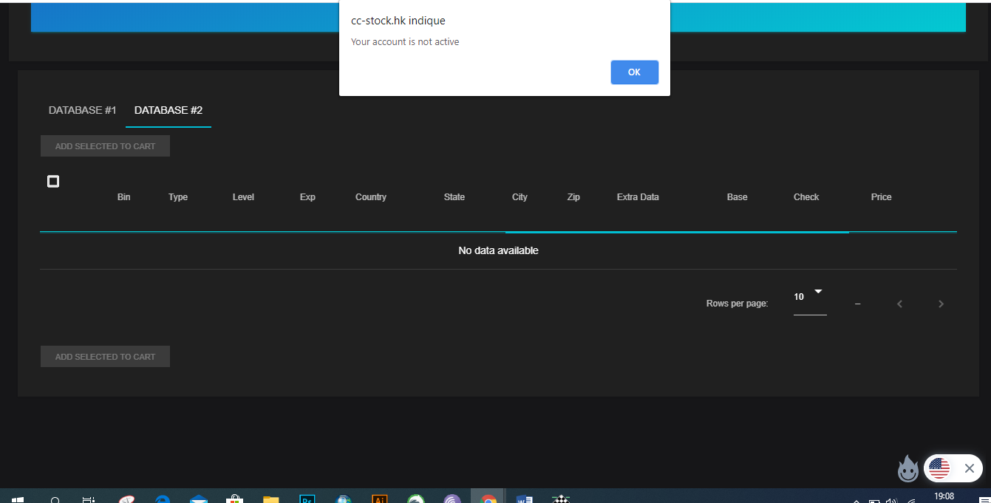
Task: Sort the table by the Country column
Action: coord(370,197)
